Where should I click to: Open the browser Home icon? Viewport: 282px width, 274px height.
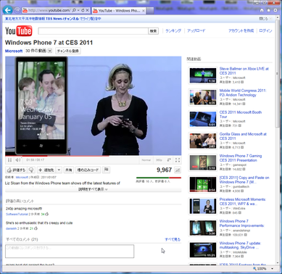(262, 10)
